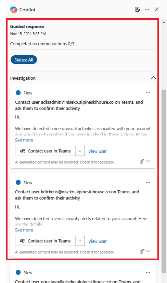Click New status dot on pgustavo card

coord(18,272)
